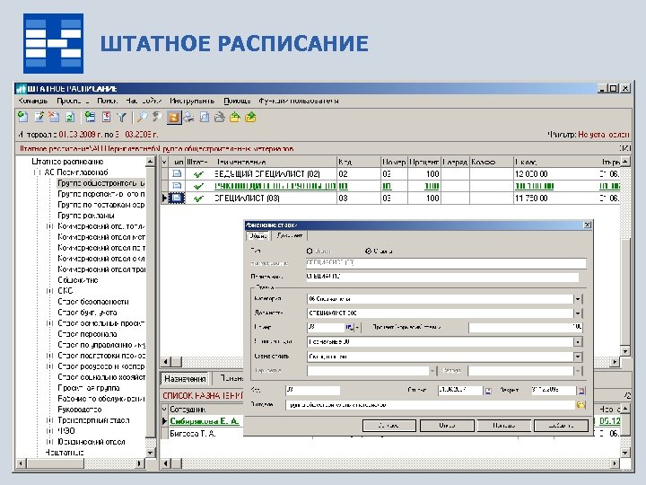Click the add tree node toolbar icon
The image size is (646, 485).
[x=90, y=117]
